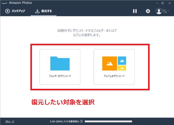Click the backup upload arrow icon

coord(8,11)
